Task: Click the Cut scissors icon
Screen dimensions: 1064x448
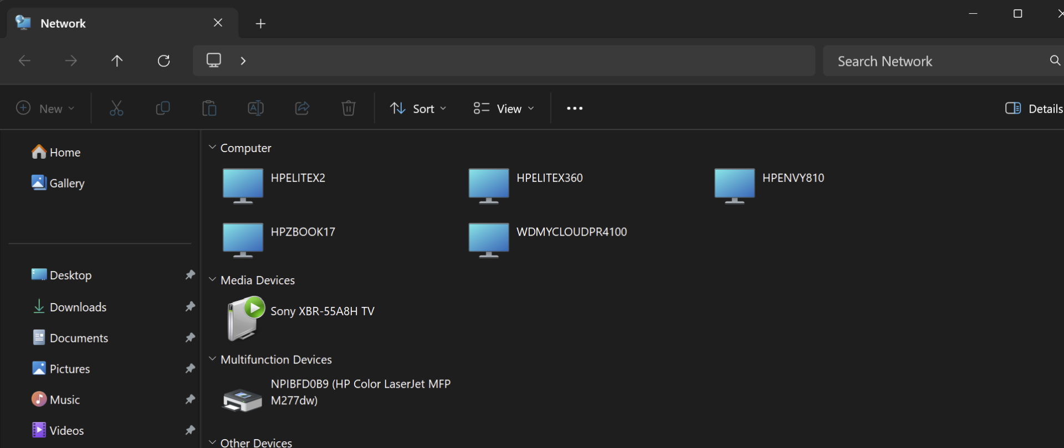Action: click(x=116, y=108)
